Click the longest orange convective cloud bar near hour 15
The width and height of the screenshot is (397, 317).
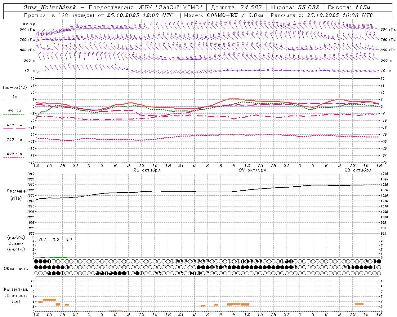49,300
